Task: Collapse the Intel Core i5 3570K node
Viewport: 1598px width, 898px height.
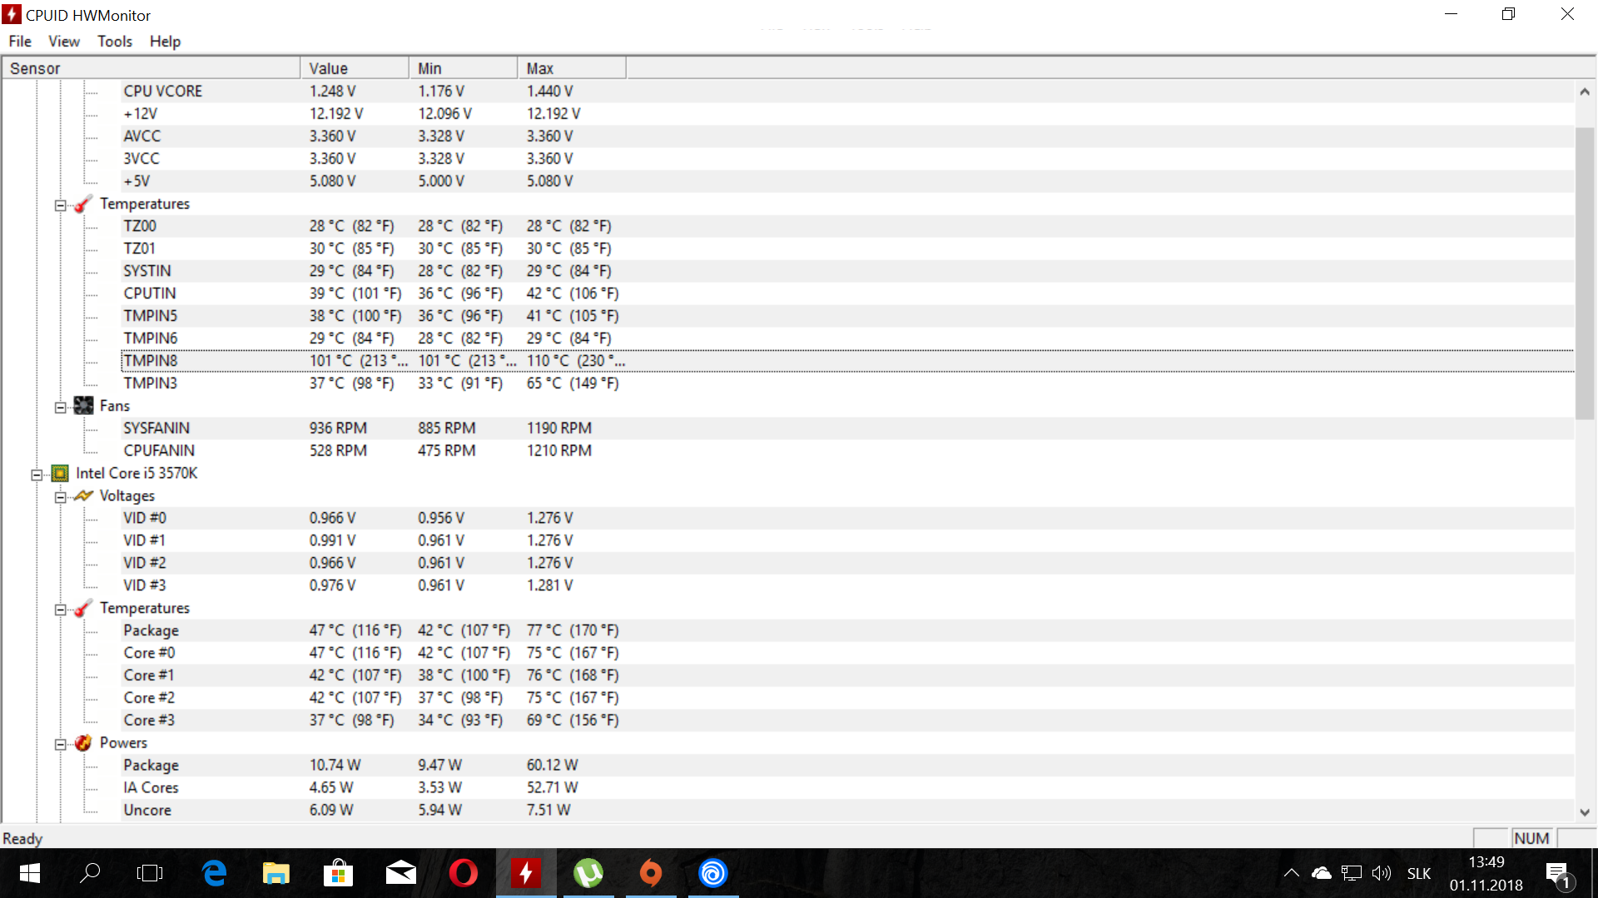Action: coord(37,475)
